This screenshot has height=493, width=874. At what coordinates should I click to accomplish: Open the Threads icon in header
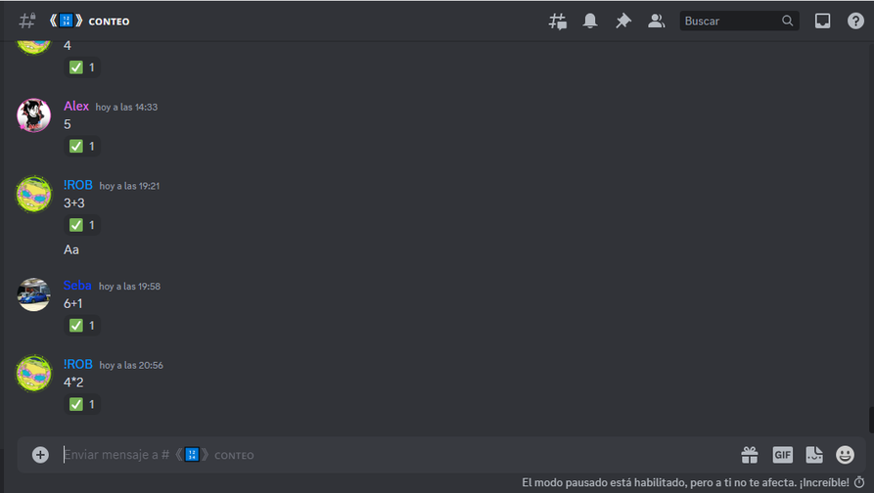point(558,22)
